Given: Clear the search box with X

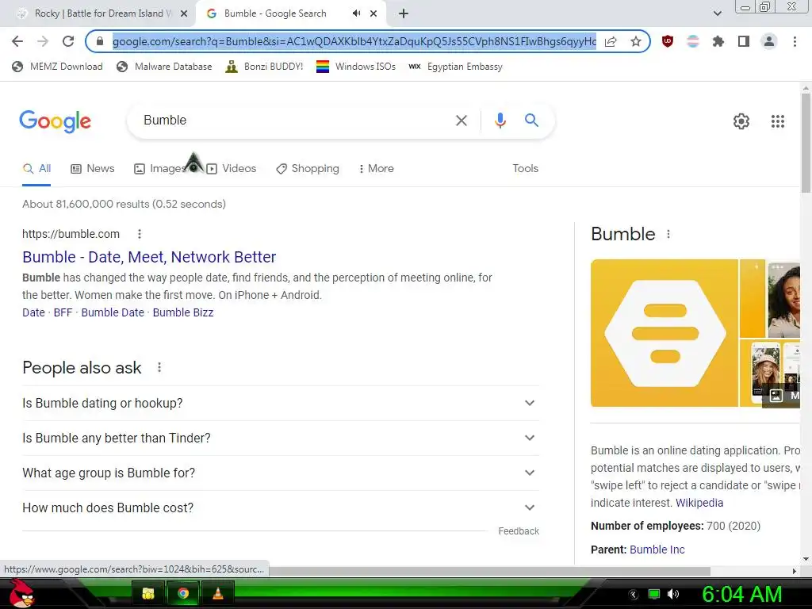Looking at the screenshot, I should [x=461, y=121].
